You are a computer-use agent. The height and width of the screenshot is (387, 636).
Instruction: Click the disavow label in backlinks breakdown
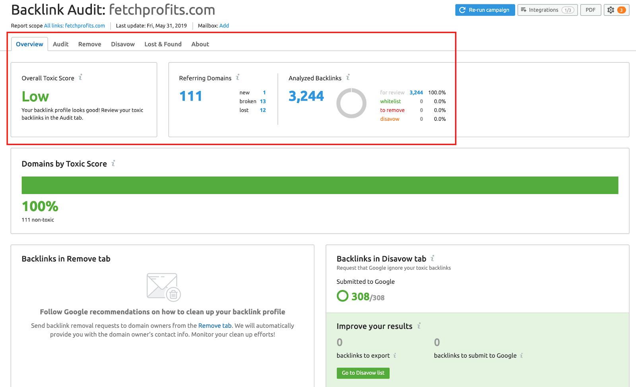390,119
